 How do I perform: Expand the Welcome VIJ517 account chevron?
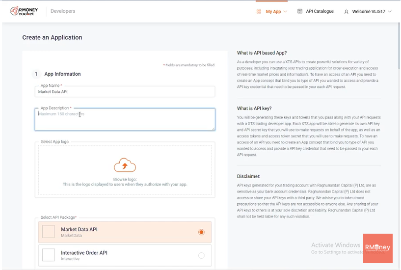[x=390, y=12]
